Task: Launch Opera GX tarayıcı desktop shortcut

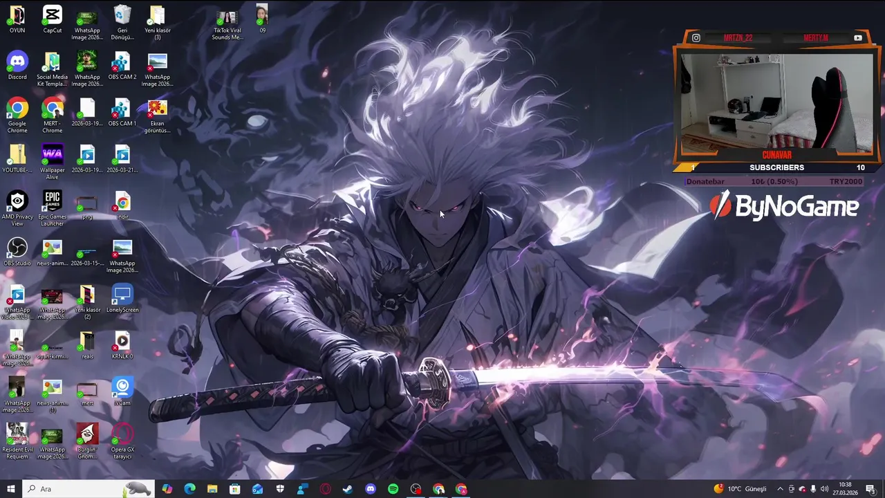Action: point(122,441)
